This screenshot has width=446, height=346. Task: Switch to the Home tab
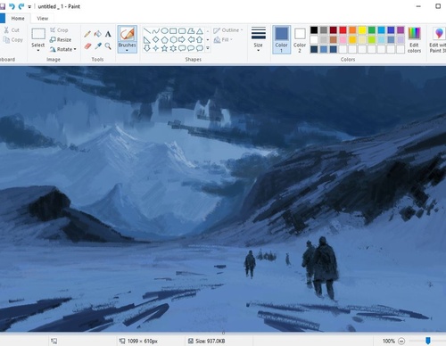18,19
